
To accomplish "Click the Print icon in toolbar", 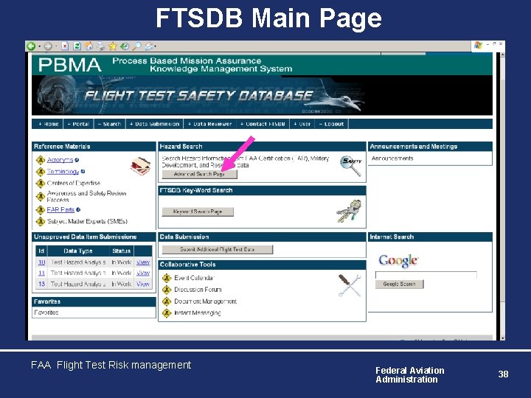I will pyautogui.click(x=100, y=46).
